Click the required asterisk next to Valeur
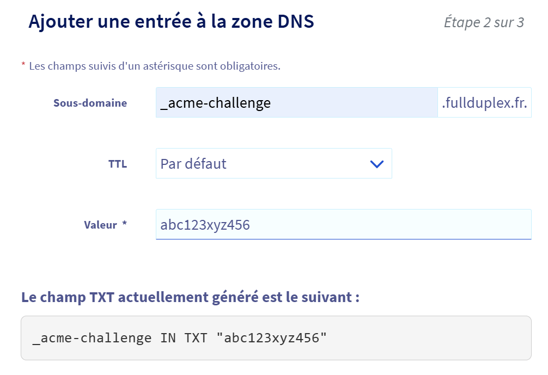This screenshot has height=375, width=548. [x=124, y=223]
